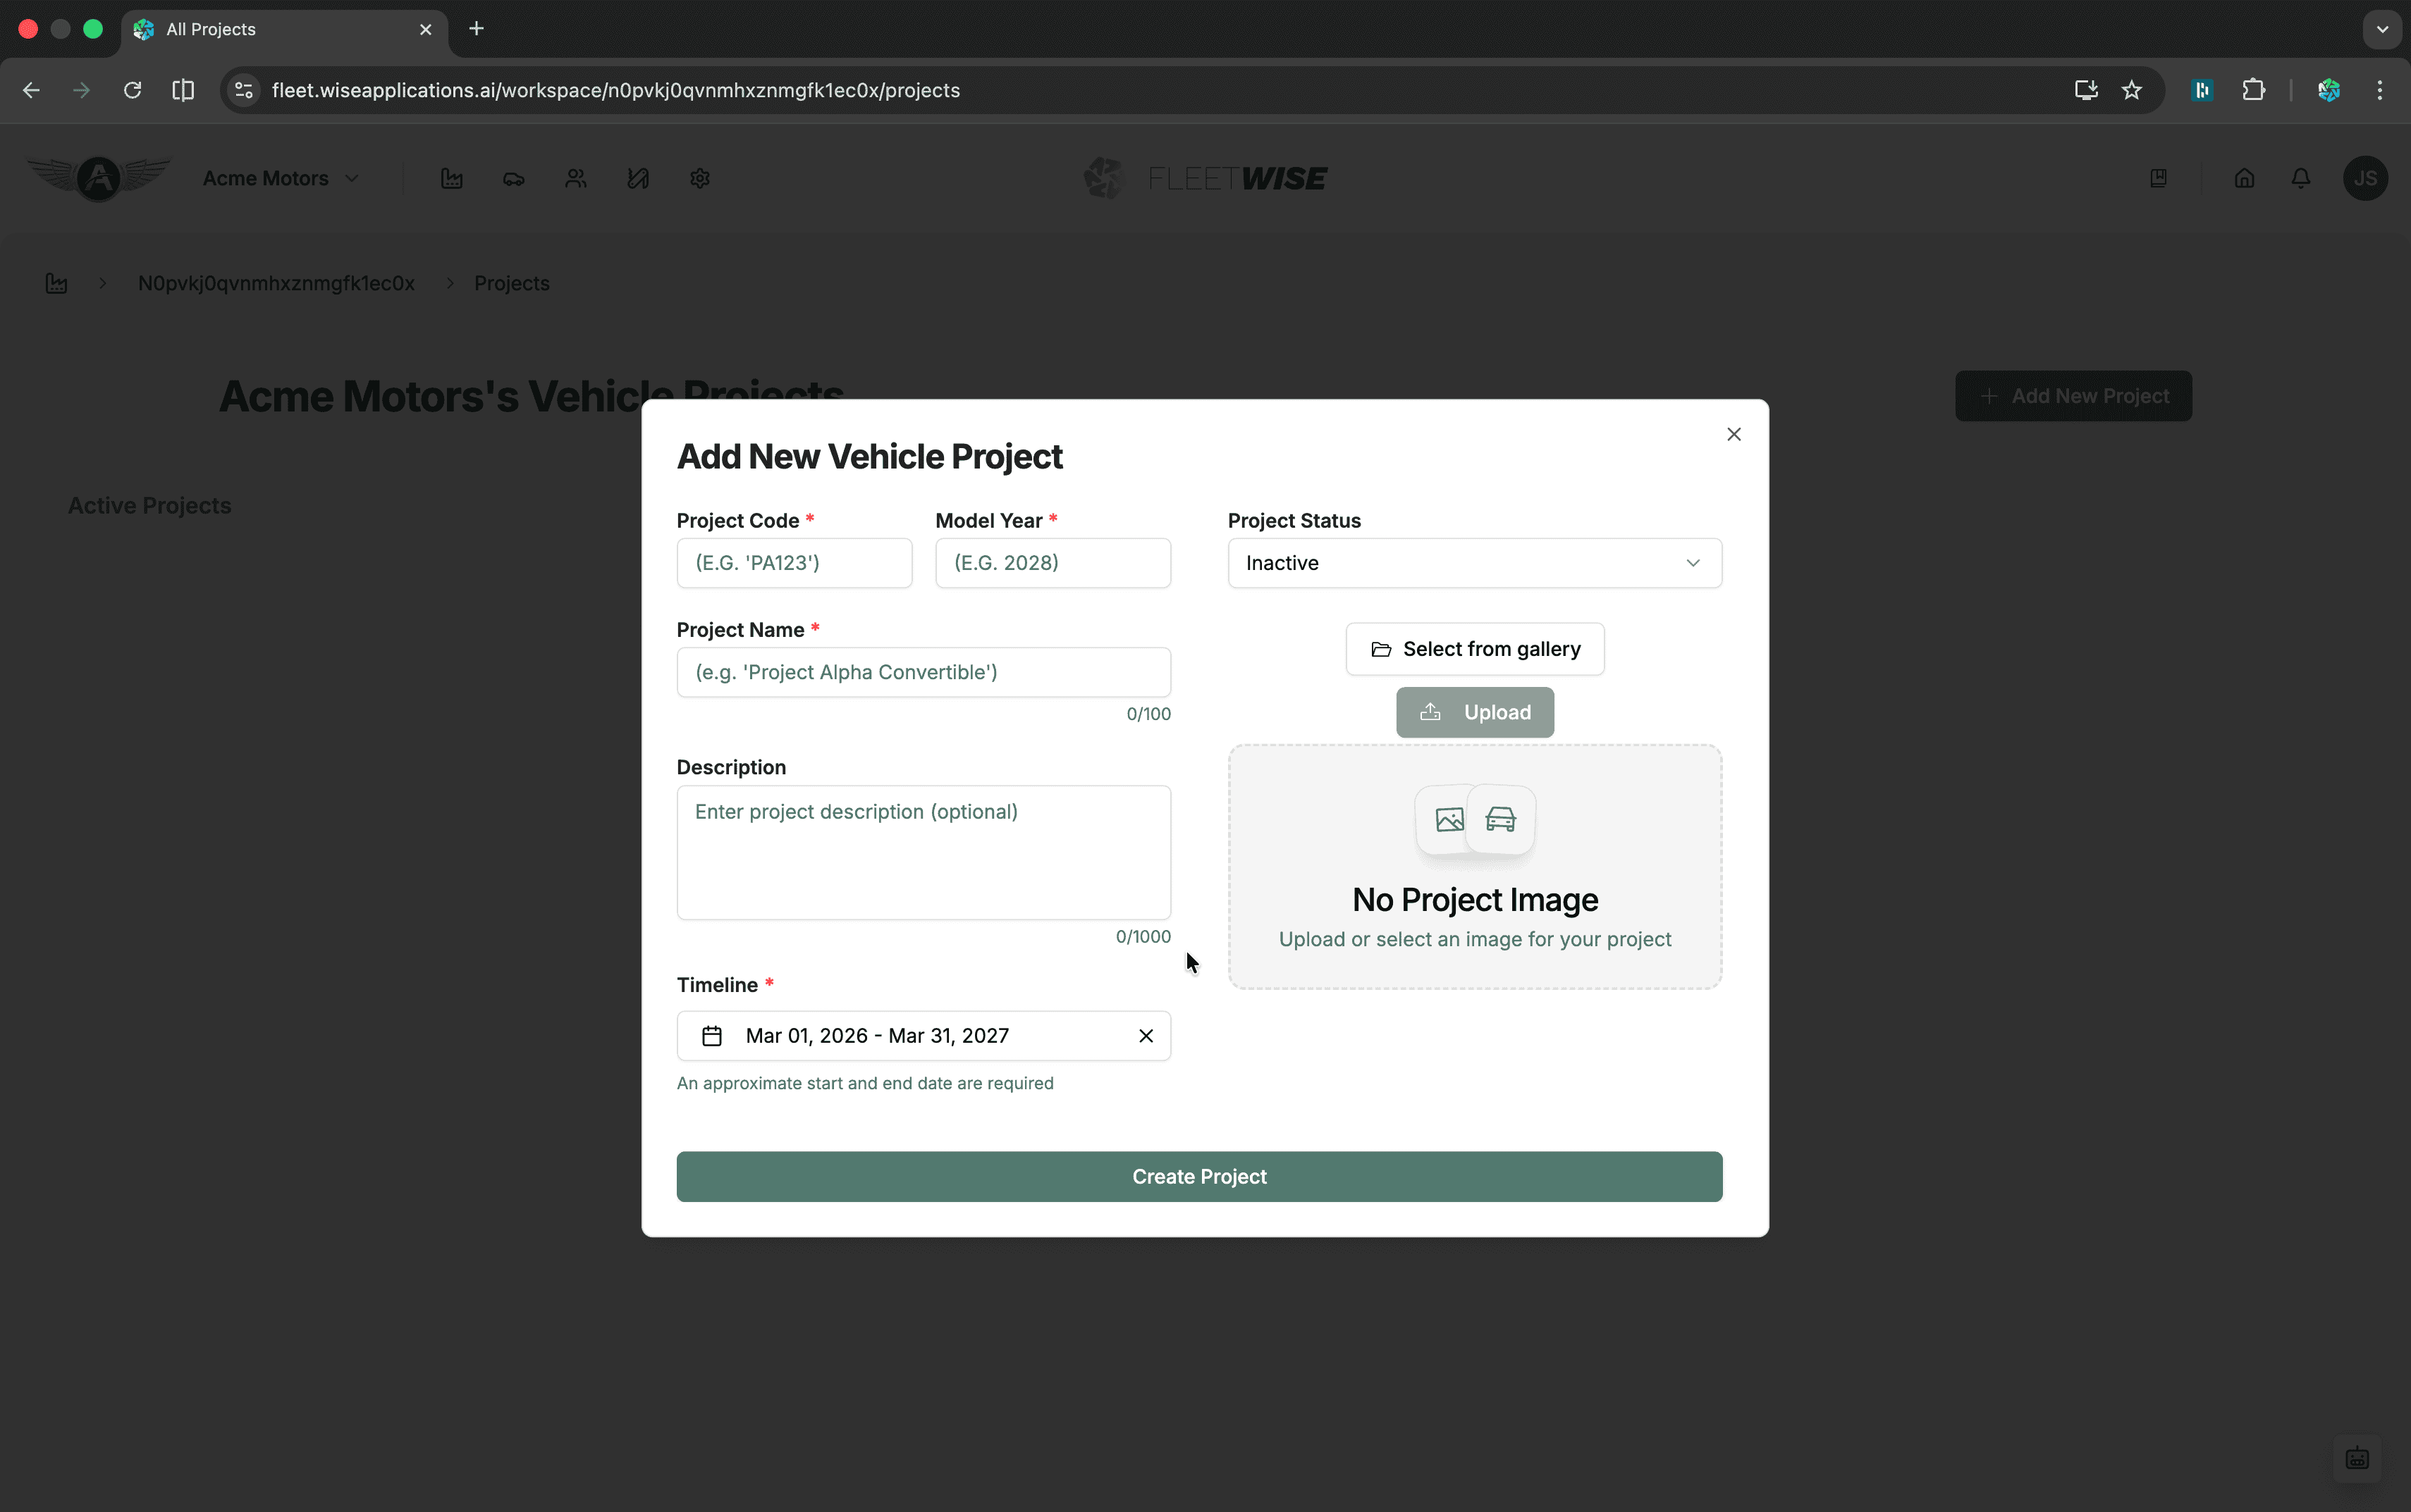Viewport: 2411px width, 1512px height.
Task: Click the site info icon in address bar
Action: [243, 90]
